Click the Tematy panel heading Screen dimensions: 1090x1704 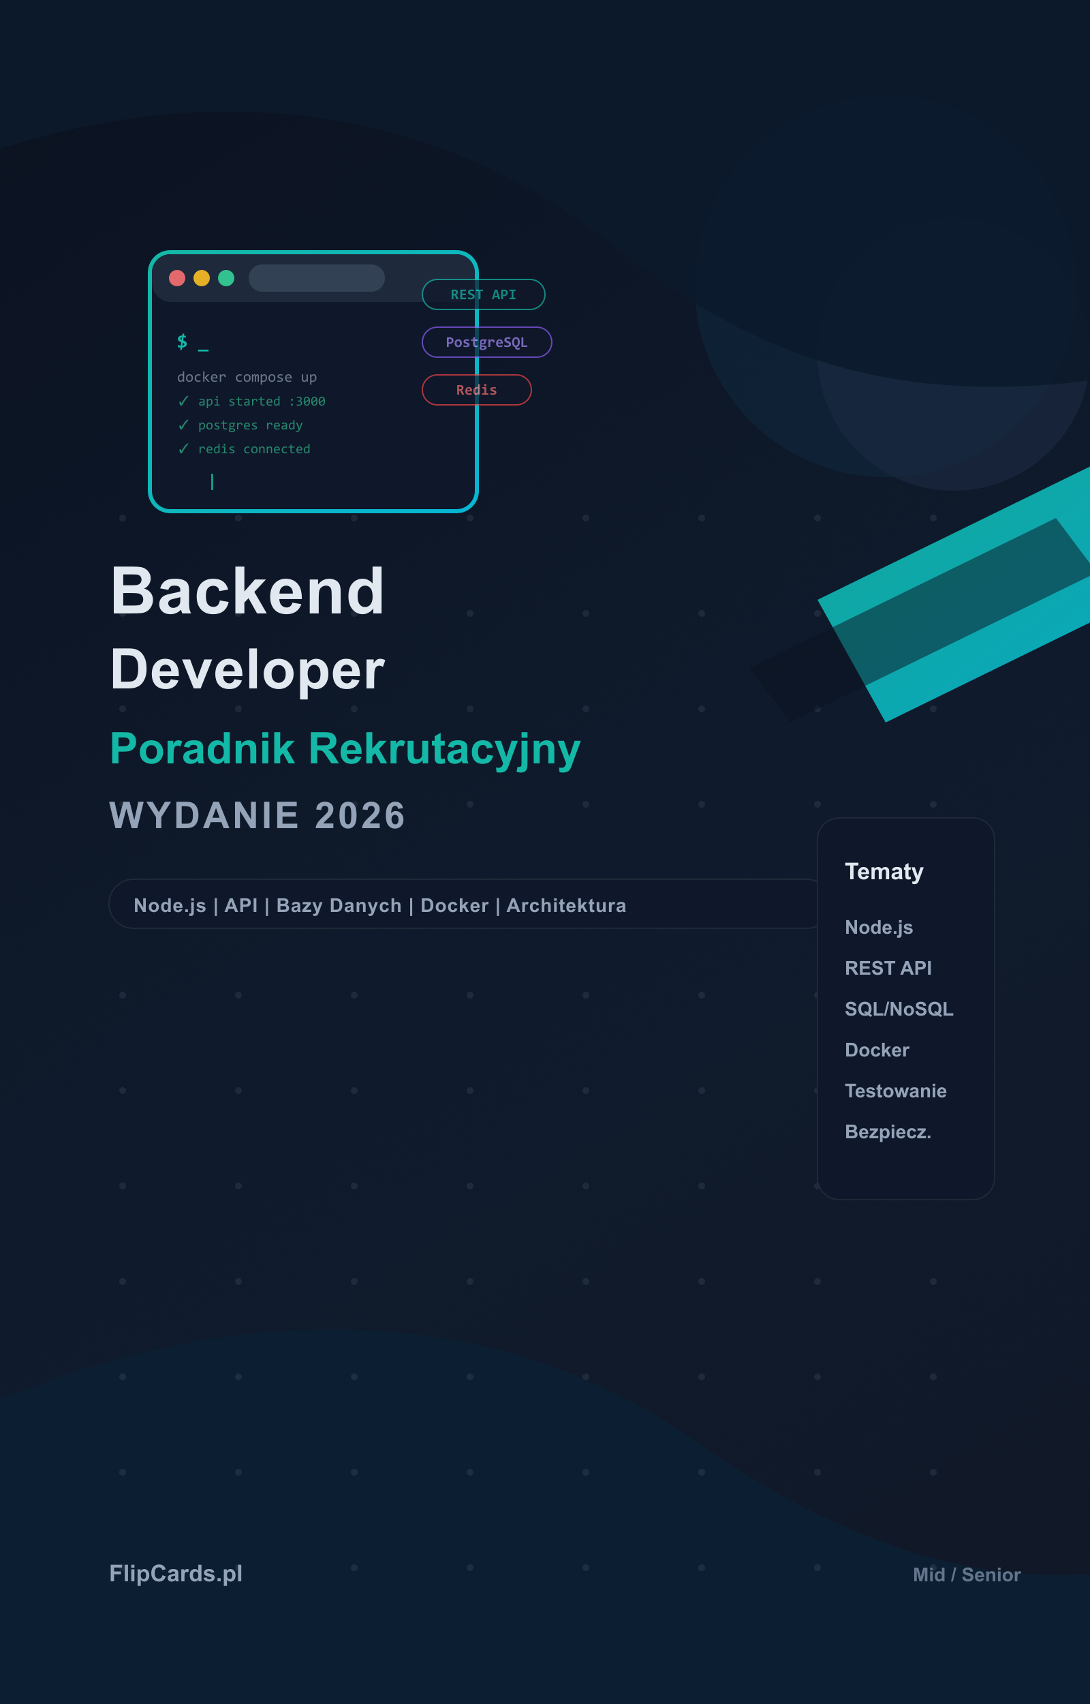(x=884, y=872)
